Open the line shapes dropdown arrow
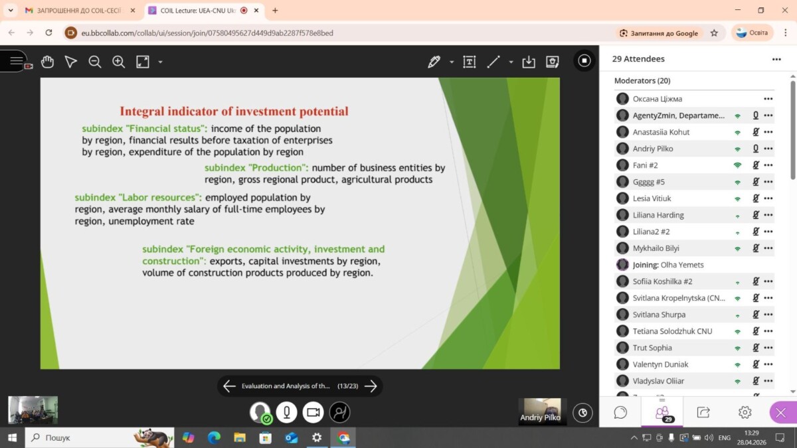 click(x=511, y=62)
